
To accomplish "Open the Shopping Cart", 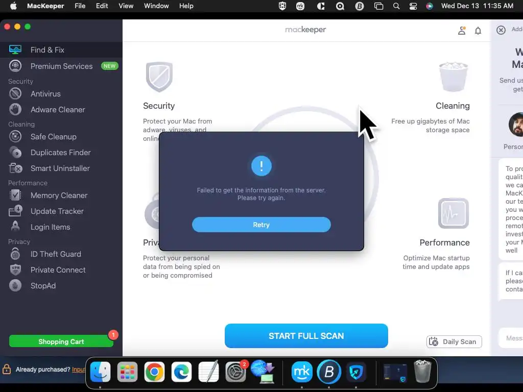I will tap(61, 341).
